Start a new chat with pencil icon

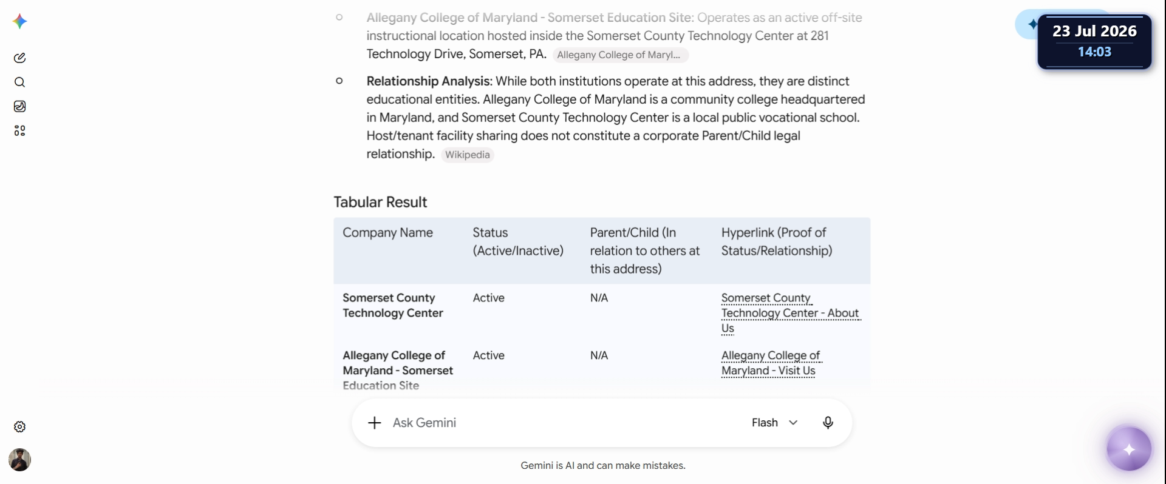click(19, 58)
